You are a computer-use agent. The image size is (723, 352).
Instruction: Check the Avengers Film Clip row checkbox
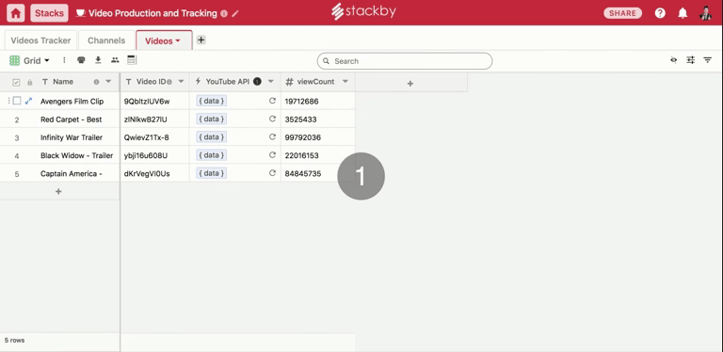click(17, 101)
